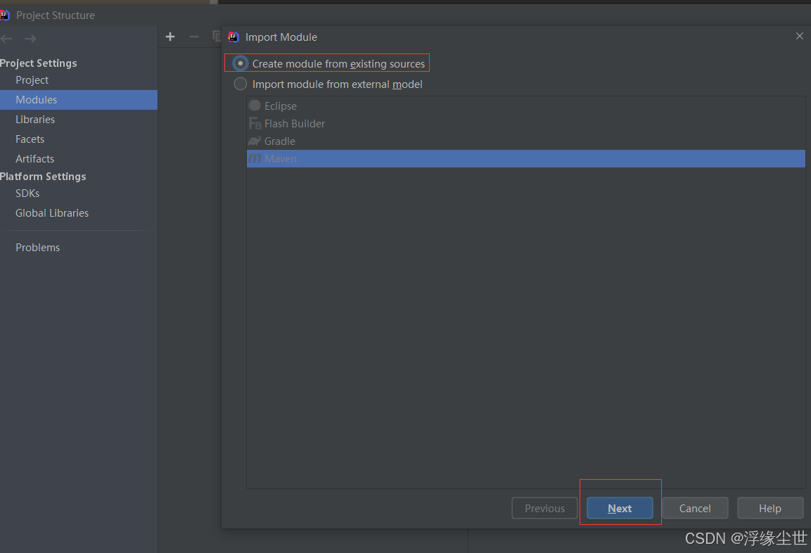Image resolution: width=811 pixels, height=553 pixels.
Task: View the Problems section
Action: [37, 247]
